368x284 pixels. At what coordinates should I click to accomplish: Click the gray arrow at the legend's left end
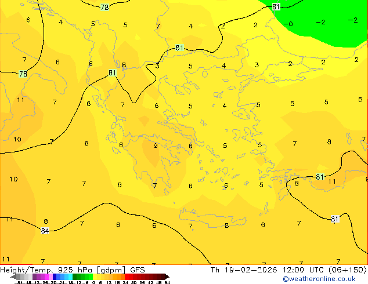[x=13, y=276]
